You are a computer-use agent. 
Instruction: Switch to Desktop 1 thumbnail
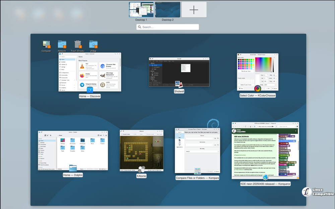pos(141,10)
